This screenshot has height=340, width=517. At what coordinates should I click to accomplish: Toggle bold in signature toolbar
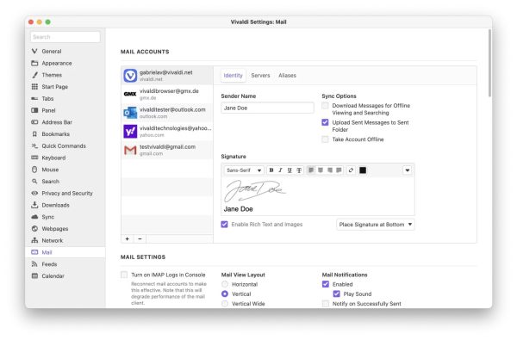coord(271,170)
